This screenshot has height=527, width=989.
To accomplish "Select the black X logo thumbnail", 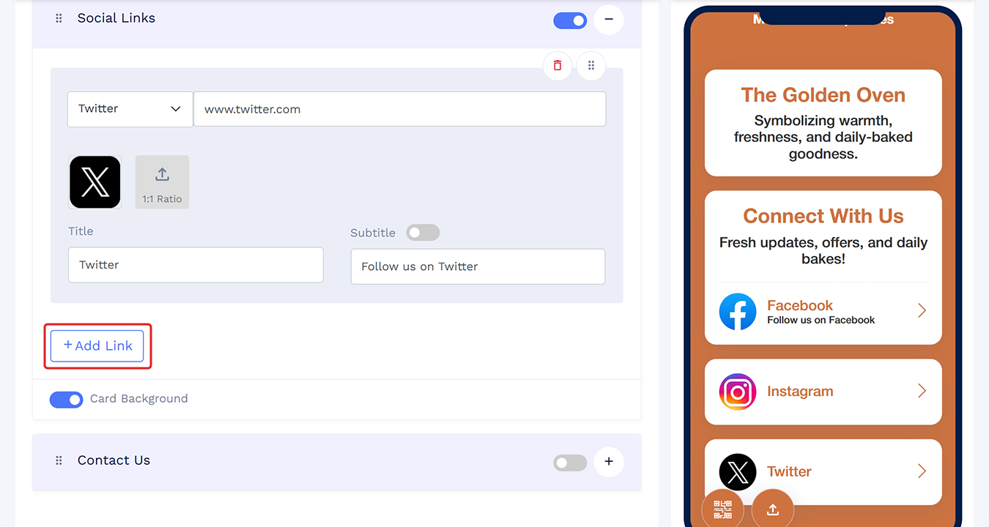I will [x=95, y=182].
